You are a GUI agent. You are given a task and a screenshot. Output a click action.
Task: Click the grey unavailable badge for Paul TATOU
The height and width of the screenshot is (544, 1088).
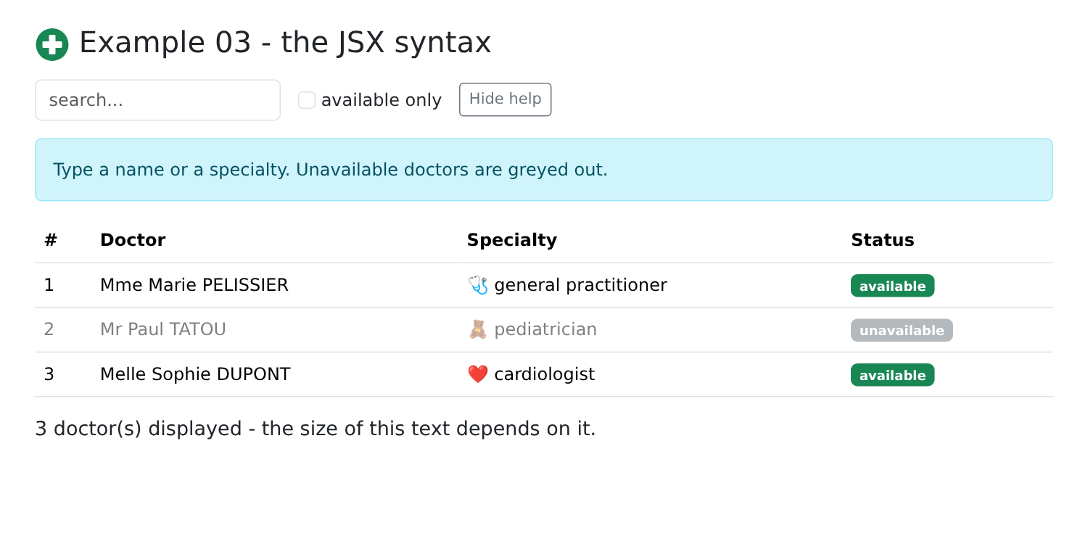tap(902, 330)
